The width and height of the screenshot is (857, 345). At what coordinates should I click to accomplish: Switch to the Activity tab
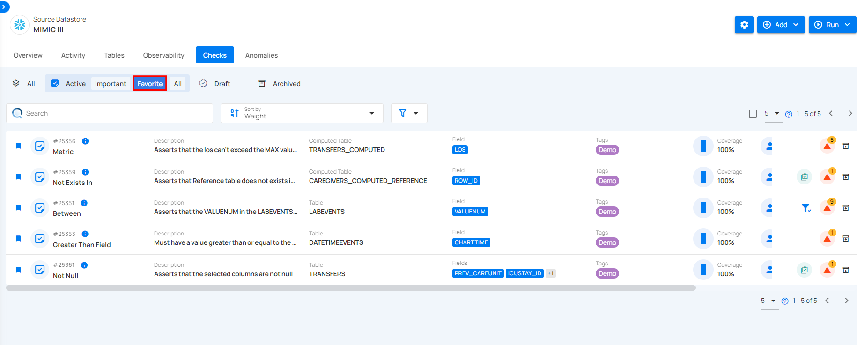73,55
